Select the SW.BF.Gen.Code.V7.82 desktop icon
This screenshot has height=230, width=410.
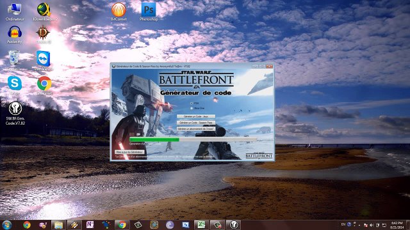click(x=15, y=113)
